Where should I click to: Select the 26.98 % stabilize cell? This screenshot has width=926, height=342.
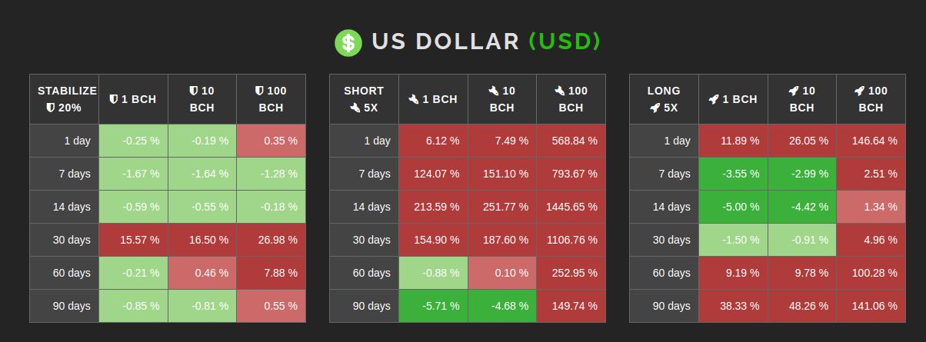[271, 240]
